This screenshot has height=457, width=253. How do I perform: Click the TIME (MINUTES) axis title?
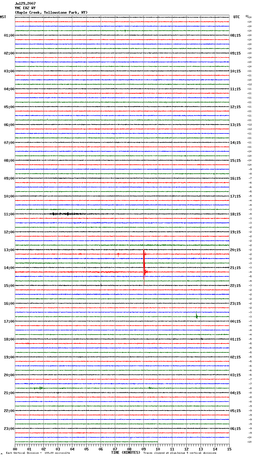[x=126, y=453]
